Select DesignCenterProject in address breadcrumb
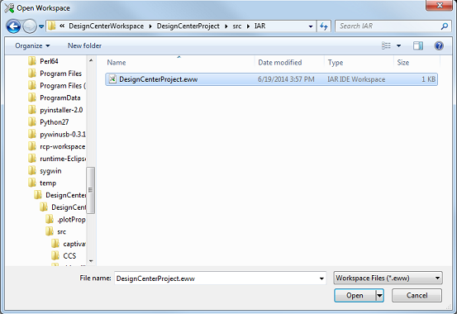The height and width of the screenshot is (314, 457). click(x=188, y=26)
